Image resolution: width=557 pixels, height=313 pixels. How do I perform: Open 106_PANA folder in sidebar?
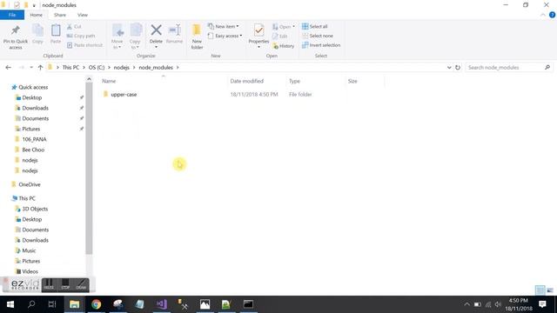coord(34,139)
